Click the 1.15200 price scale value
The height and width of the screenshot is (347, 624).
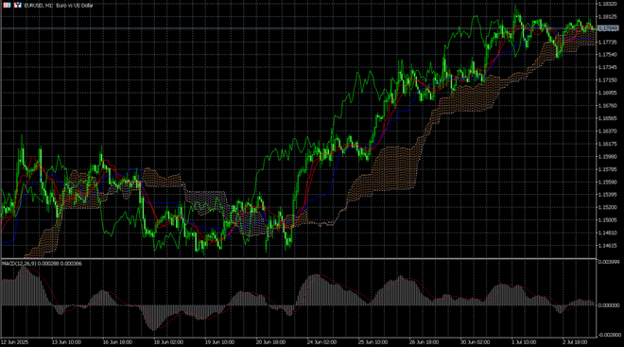(608, 207)
